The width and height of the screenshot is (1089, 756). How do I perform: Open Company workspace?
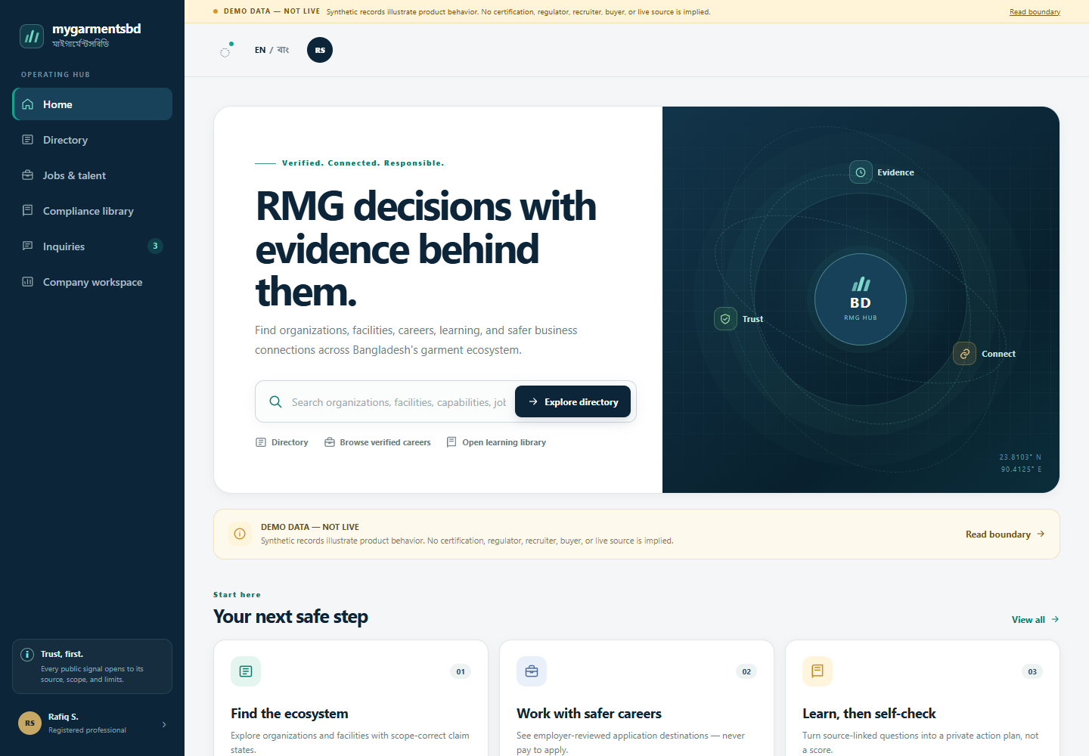click(x=92, y=282)
